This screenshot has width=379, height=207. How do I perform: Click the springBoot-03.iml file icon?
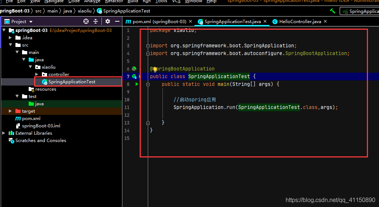tap(18, 126)
